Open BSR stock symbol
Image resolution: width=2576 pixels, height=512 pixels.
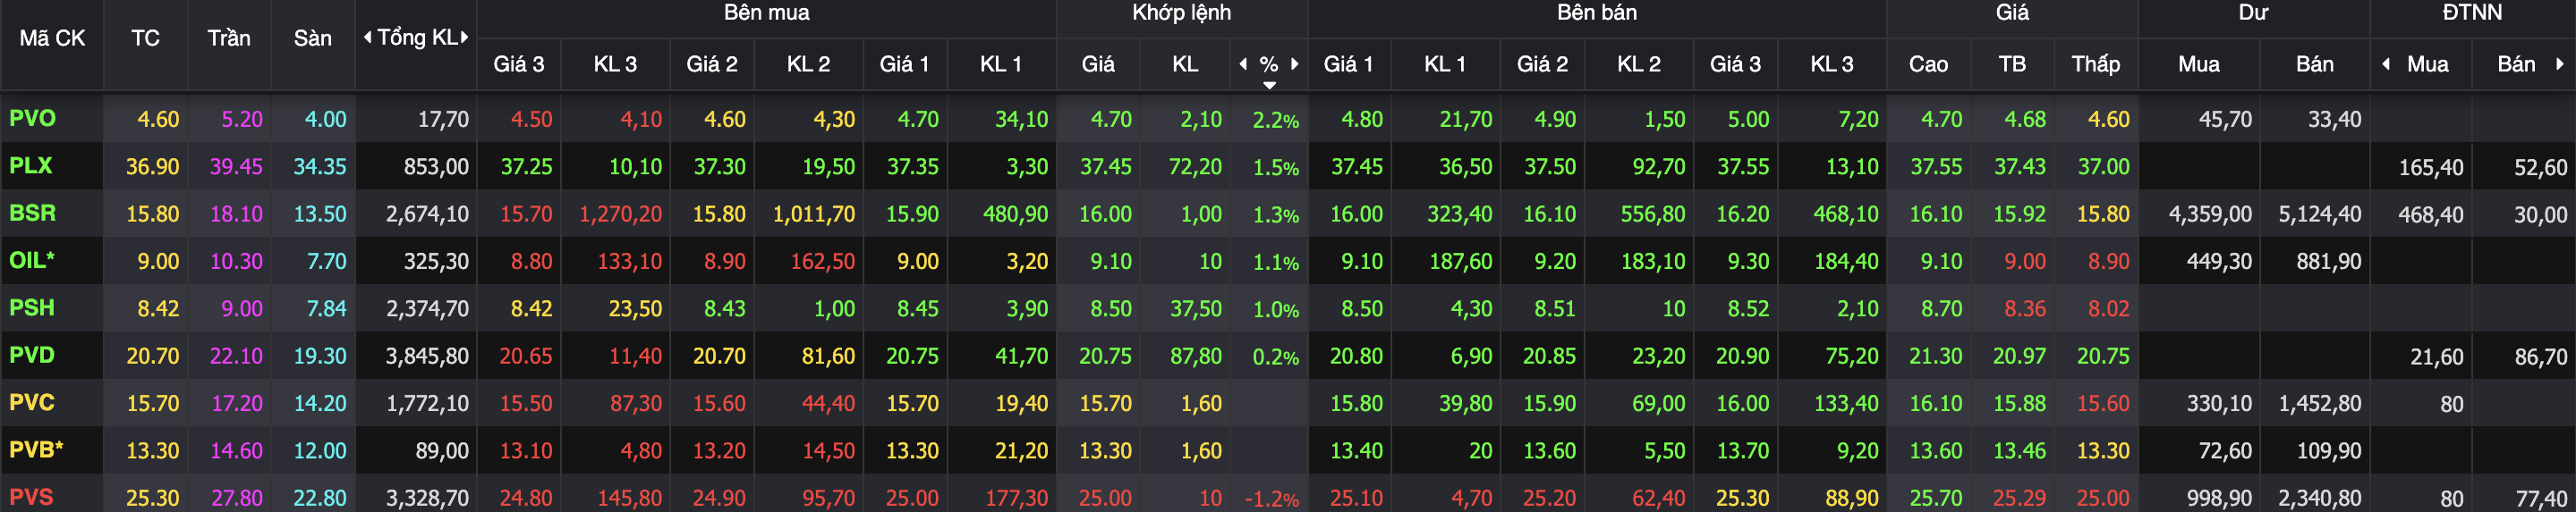tap(33, 214)
